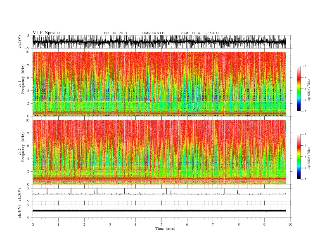Image resolution: width=327 pixels, height=252 pixels.
Task: Click the '8' tick on the time axis
Action: pos(239,224)
